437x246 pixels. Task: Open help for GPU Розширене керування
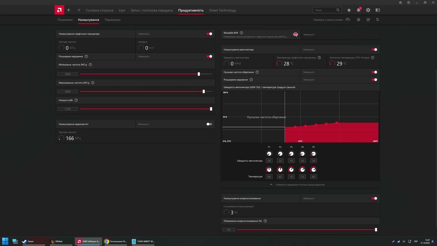pos(87,56)
